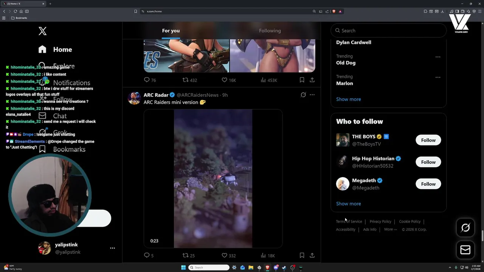Click the Brave Shields lion icon

point(334,11)
